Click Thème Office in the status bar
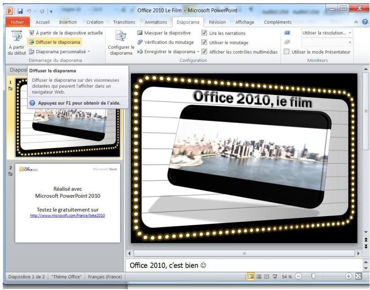The height and width of the screenshot is (290, 370). (x=66, y=277)
